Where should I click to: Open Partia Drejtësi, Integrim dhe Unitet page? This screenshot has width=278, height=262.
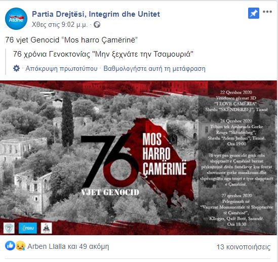(96, 14)
